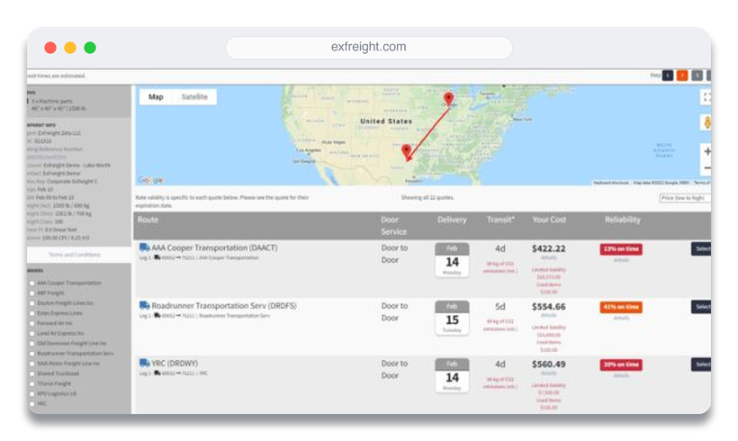The width and height of the screenshot is (738, 441).
Task: Check the TForce Freight filter
Action: [x=32, y=384]
